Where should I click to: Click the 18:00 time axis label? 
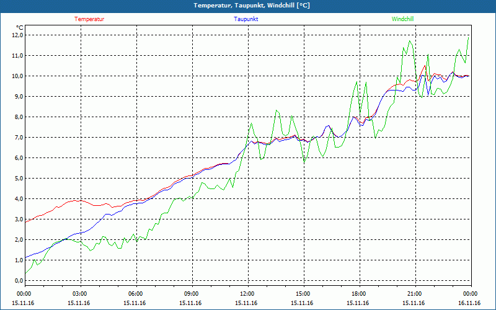(360, 294)
